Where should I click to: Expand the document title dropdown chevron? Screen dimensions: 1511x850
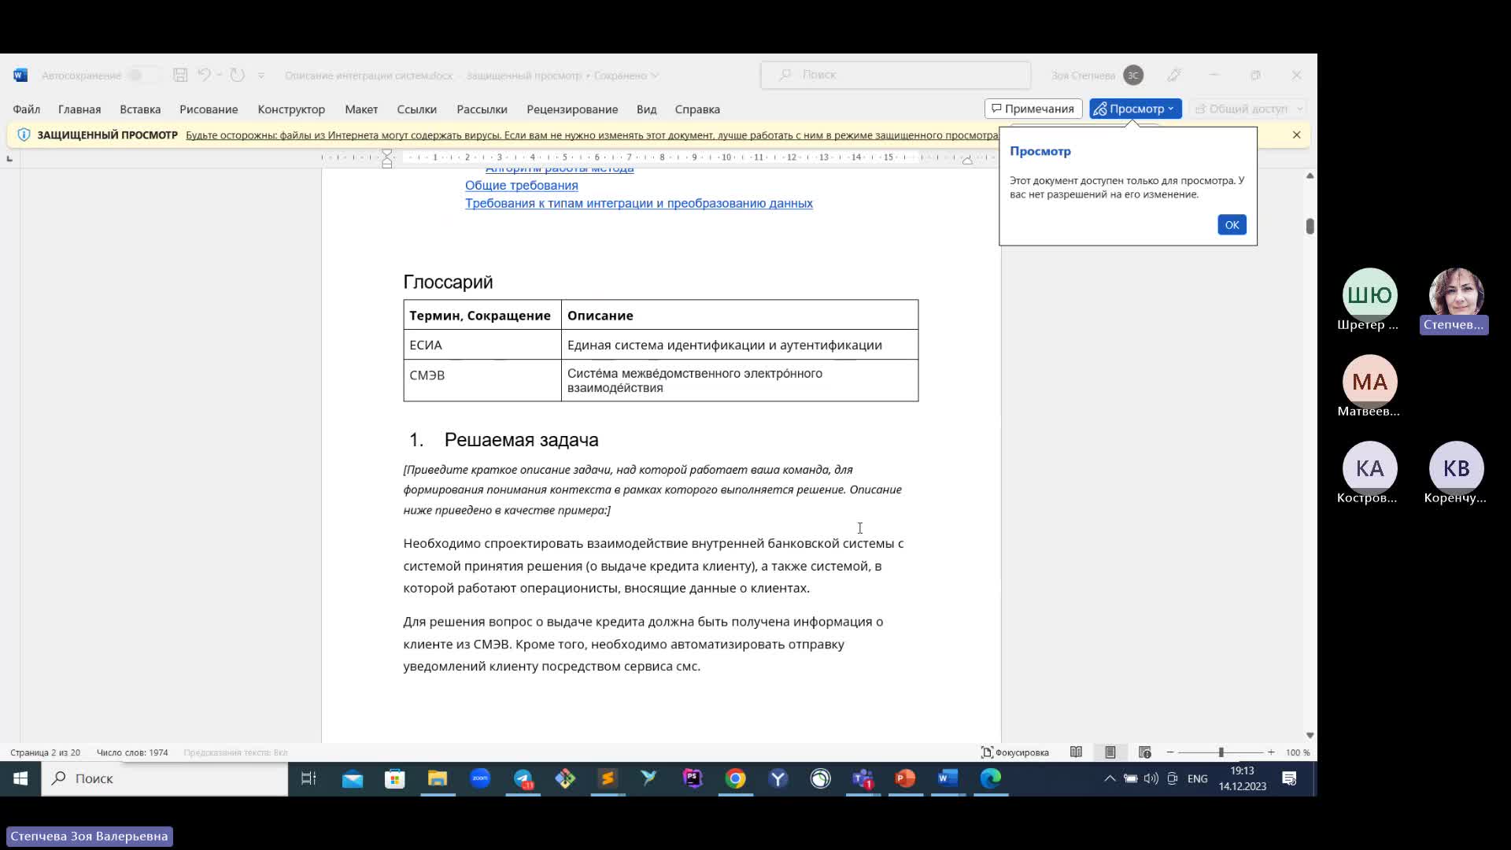coord(655,76)
